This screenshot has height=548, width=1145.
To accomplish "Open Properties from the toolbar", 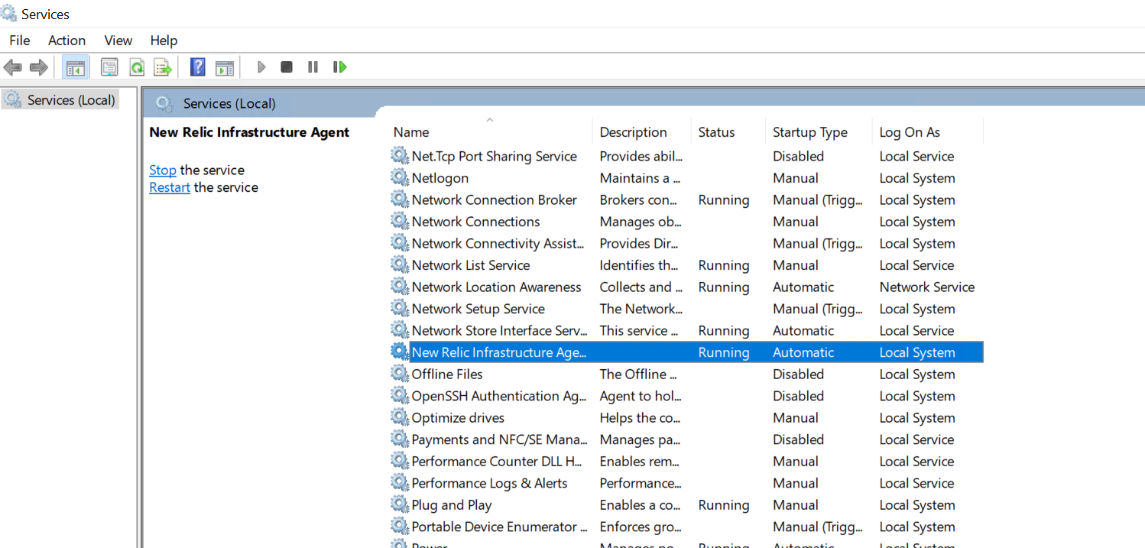I will pyautogui.click(x=109, y=67).
